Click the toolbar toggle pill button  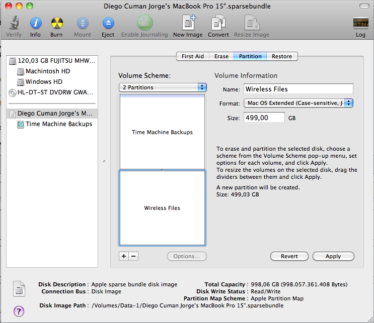coord(364,6)
